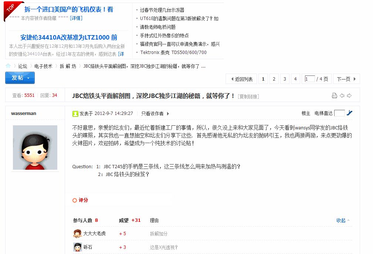Click the print icon beside thread title
The height and width of the screenshot is (254, 373).
click(x=335, y=96)
